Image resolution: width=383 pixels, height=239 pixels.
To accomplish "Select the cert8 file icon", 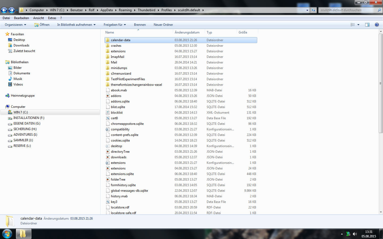I will [x=108, y=118].
